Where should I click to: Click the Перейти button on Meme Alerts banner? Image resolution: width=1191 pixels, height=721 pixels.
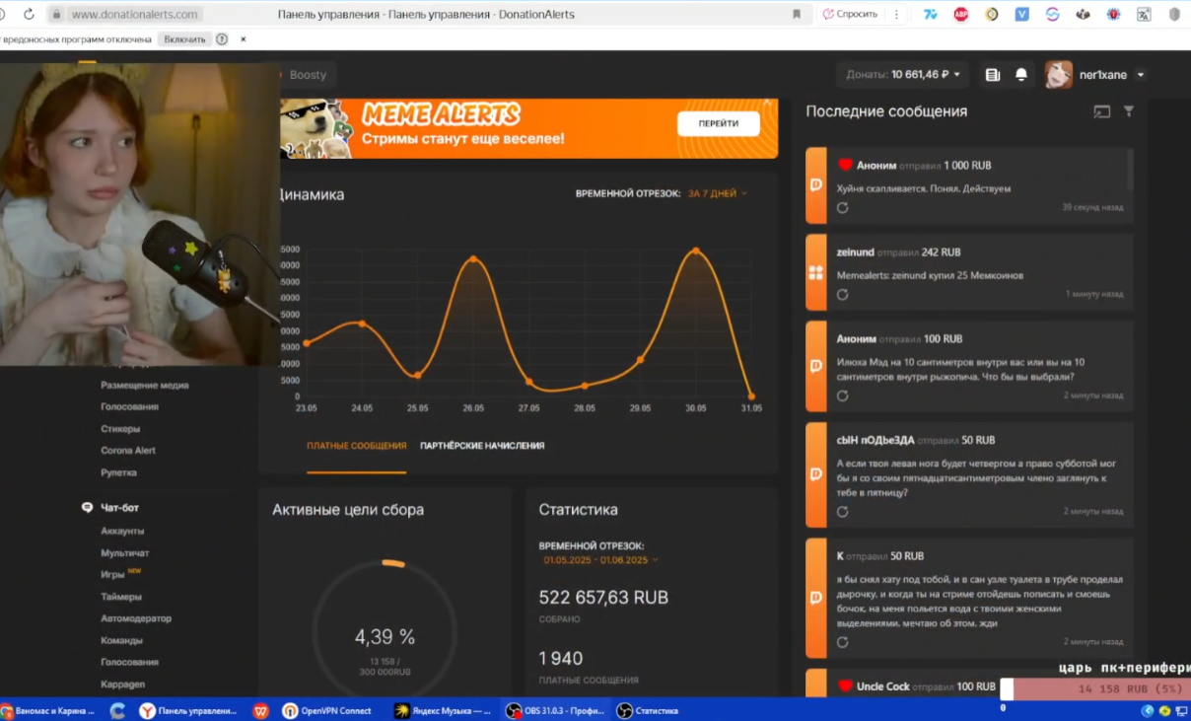tap(719, 123)
